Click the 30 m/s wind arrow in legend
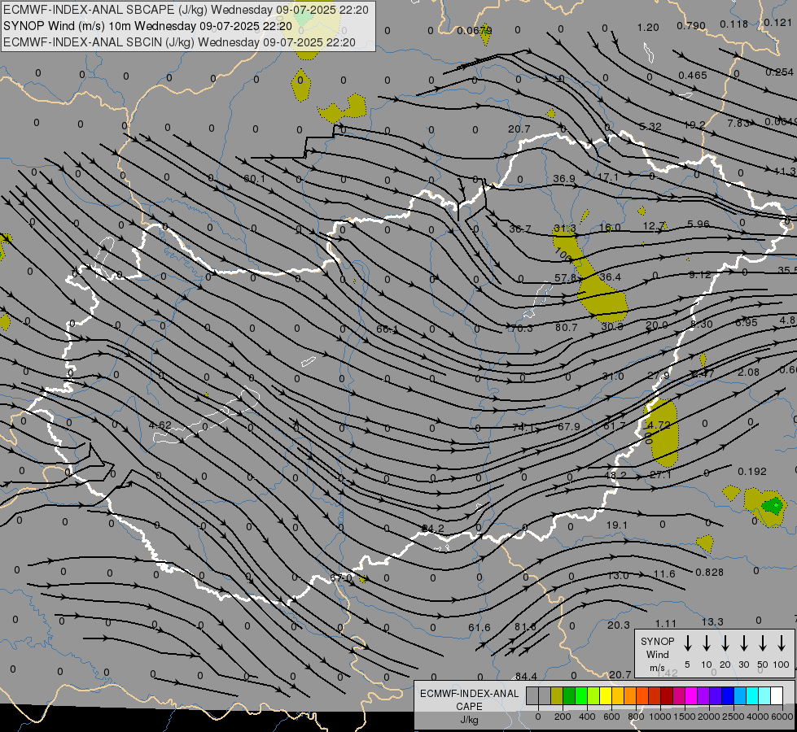The height and width of the screenshot is (732, 797). 743,643
